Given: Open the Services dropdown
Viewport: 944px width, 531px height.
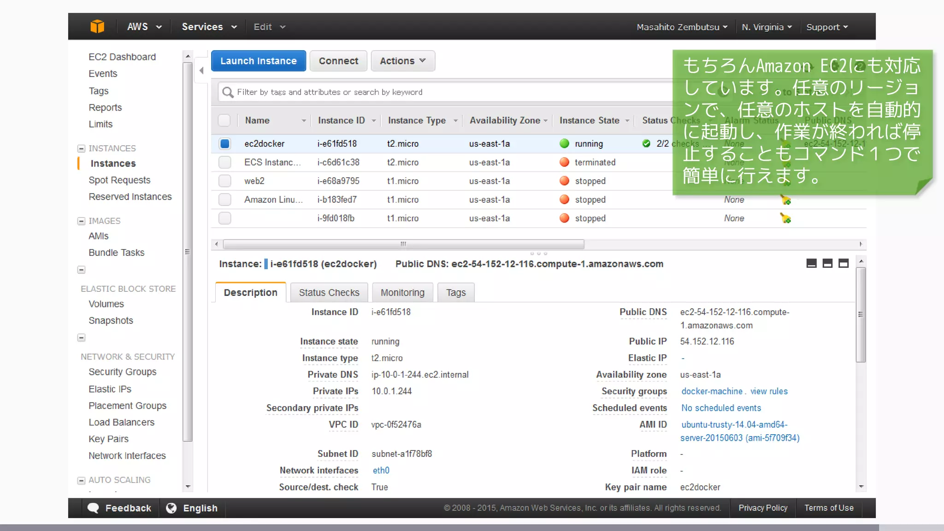Looking at the screenshot, I should (209, 27).
